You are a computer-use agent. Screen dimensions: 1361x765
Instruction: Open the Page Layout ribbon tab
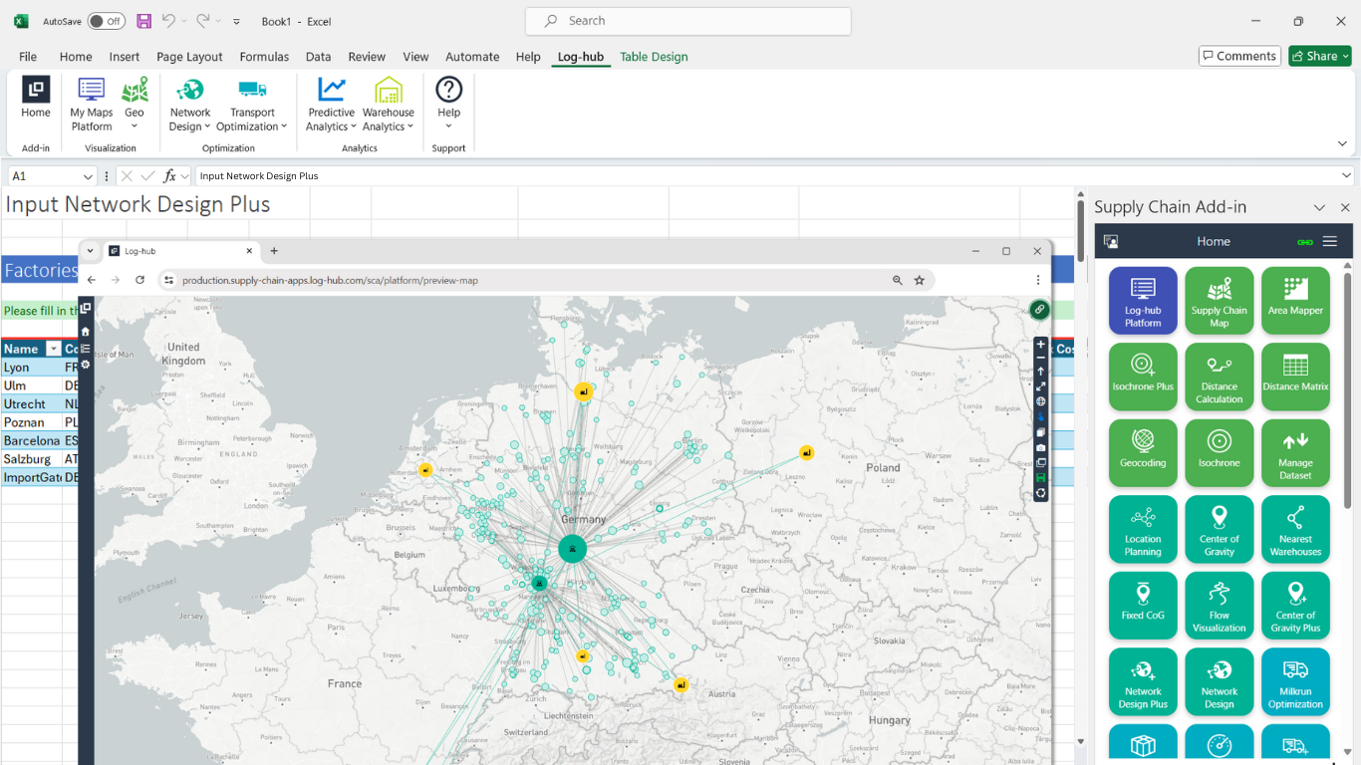point(189,57)
